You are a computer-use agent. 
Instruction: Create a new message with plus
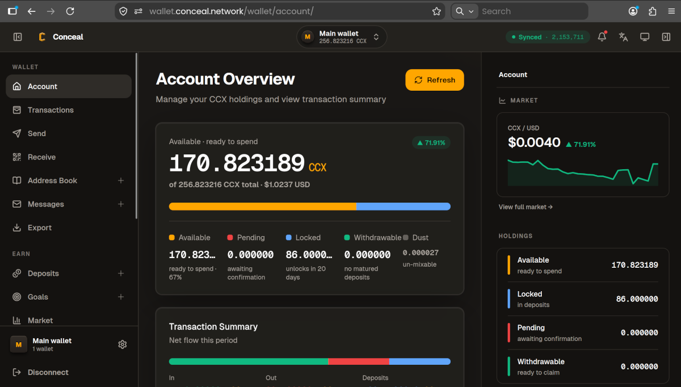coord(121,204)
